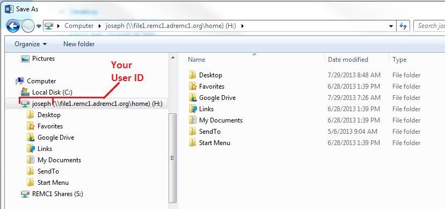Screen dimensions: 445x209
Task: Open the recent locations dropdown arrow
Action: click(39, 26)
